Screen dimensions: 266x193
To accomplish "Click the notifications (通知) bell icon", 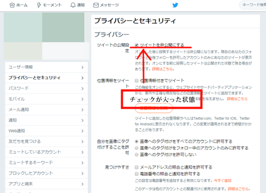I will point(73,5).
